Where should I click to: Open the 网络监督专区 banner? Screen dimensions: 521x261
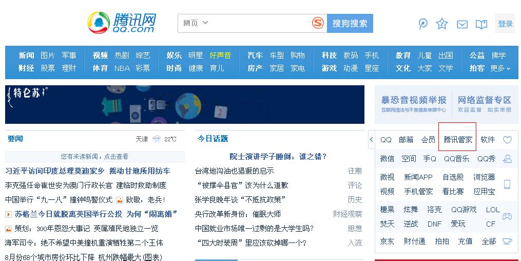[x=484, y=104]
